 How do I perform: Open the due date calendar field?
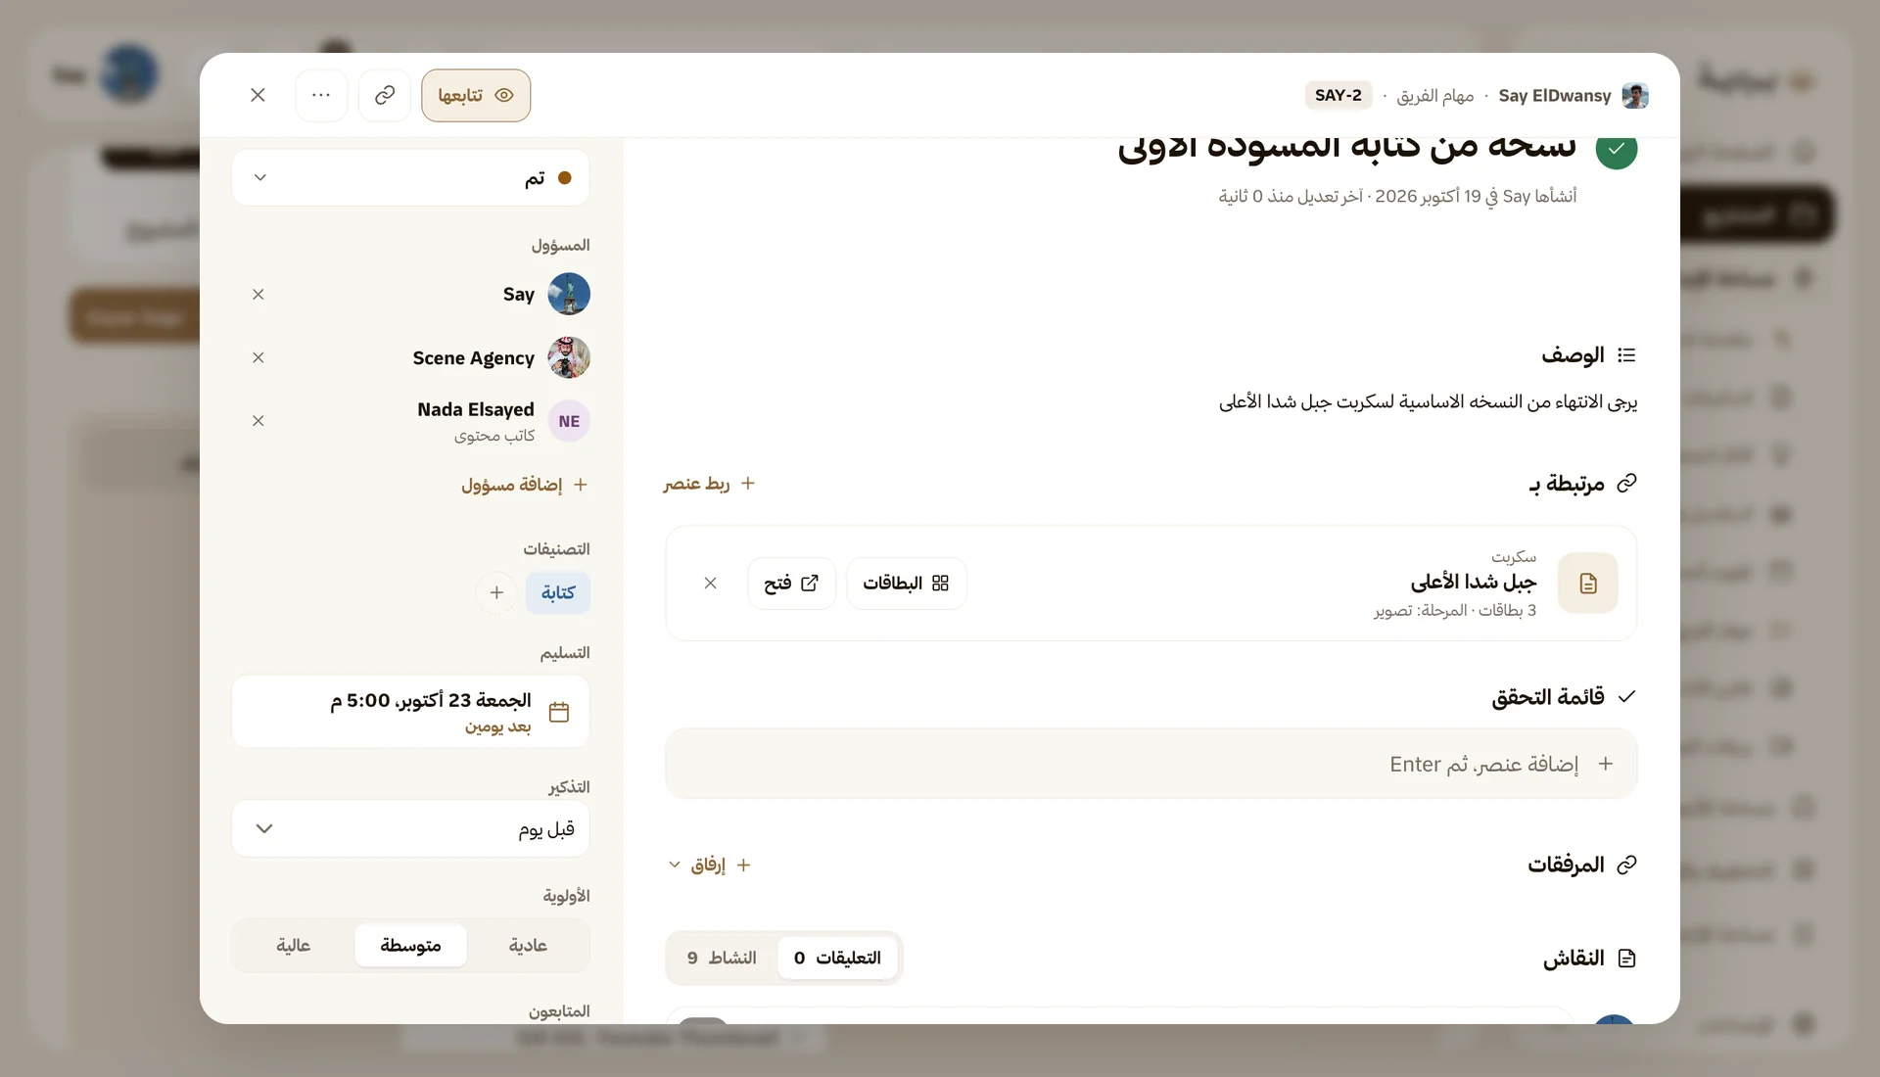[x=411, y=712]
